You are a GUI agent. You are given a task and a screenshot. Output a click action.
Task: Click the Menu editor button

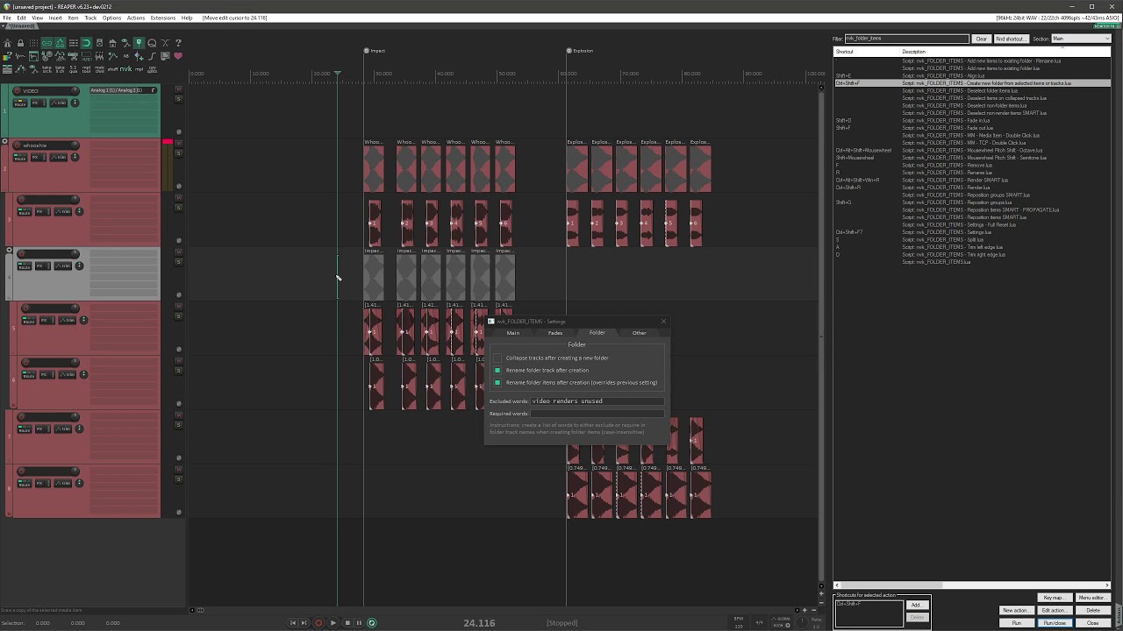point(1092,598)
